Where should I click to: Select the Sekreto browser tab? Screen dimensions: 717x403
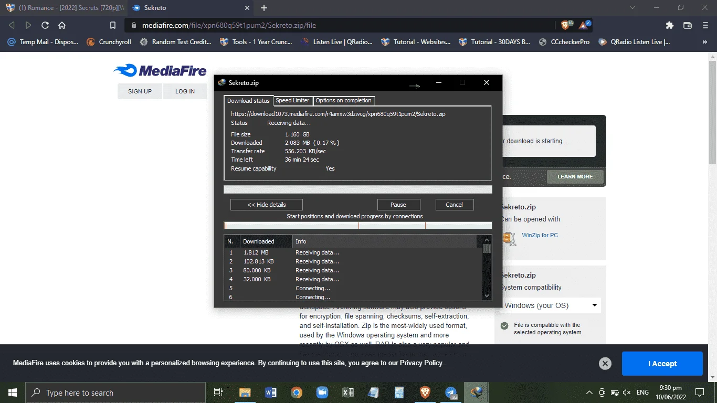pyautogui.click(x=192, y=8)
